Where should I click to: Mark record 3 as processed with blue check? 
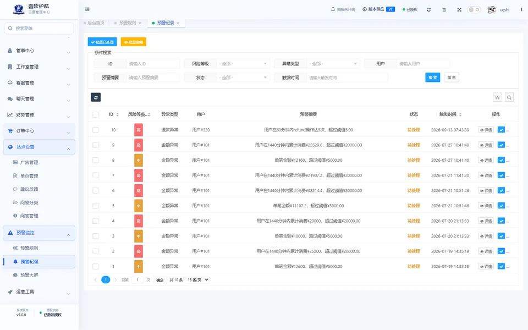point(501,236)
